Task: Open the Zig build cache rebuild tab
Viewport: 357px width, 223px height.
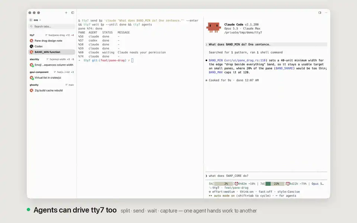Action: point(52,90)
